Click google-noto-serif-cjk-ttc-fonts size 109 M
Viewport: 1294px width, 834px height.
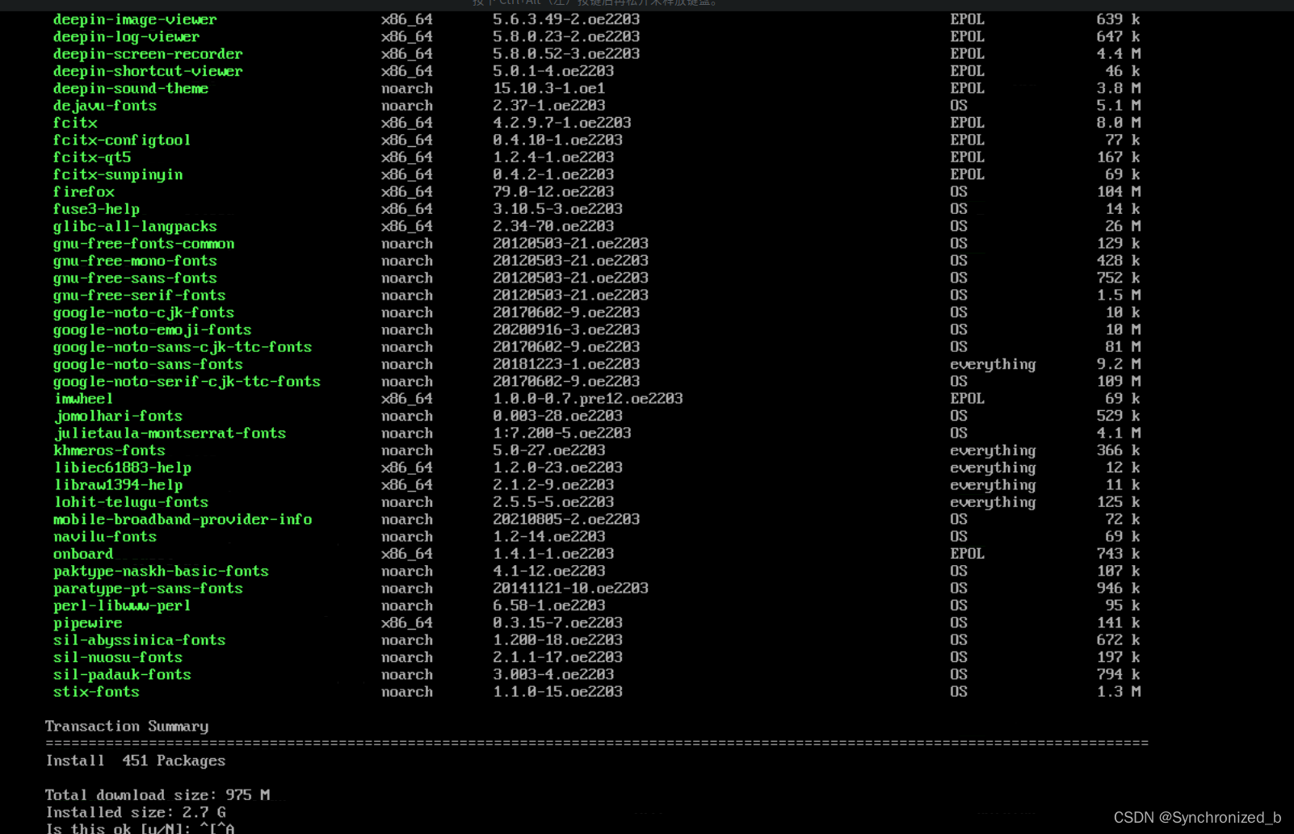[x=1119, y=382]
